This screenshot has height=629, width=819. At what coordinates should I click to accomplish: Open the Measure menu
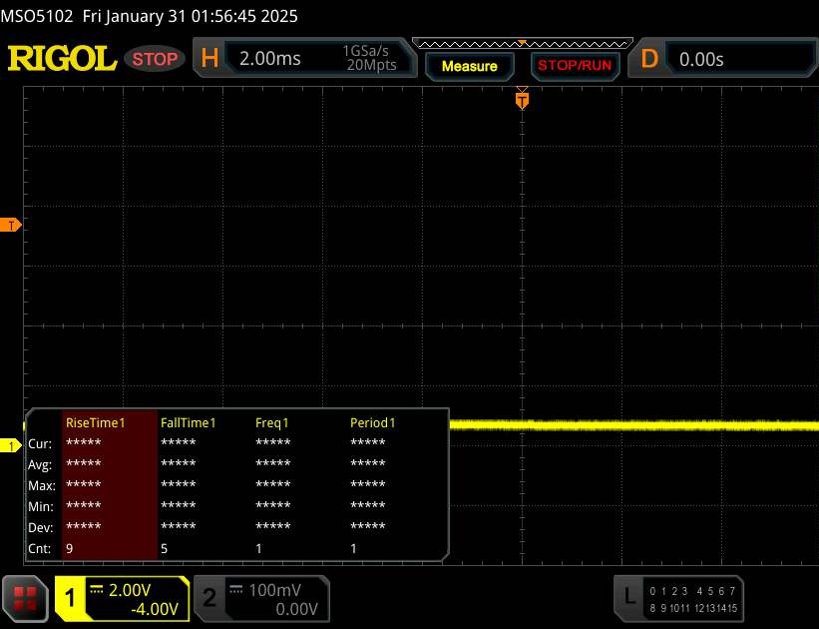pyautogui.click(x=470, y=66)
